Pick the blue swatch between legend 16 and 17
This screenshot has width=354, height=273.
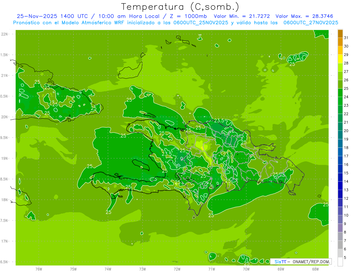click(x=340, y=160)
